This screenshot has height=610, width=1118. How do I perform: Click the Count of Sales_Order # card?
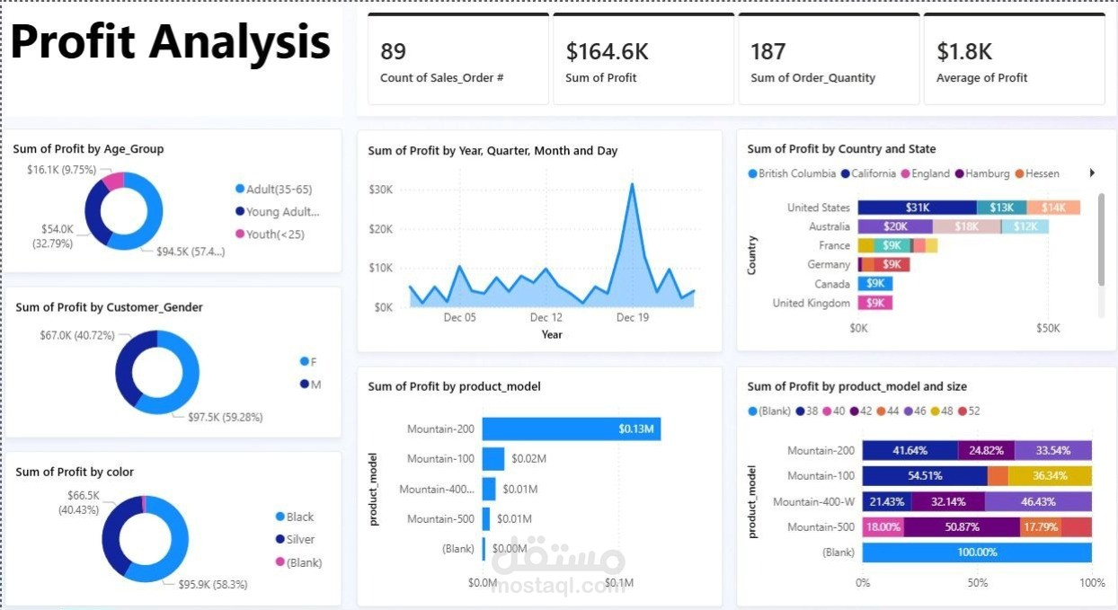tap(457, 59)
